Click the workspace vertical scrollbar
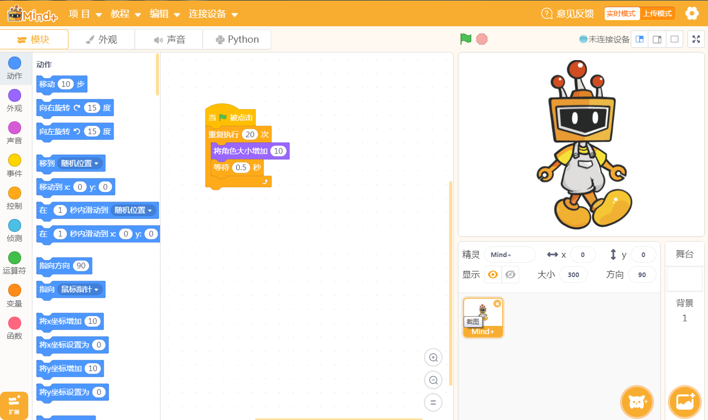This screenshot has width=708, height=420. click(x=451, y=283)
